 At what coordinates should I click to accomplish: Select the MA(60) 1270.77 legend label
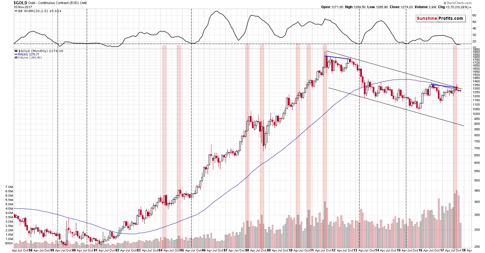pos(29,55)
